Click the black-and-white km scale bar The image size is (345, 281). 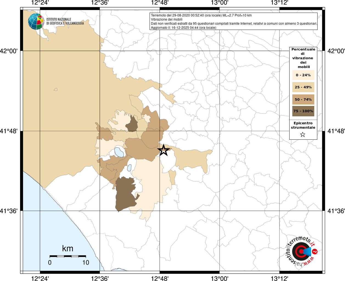[68, 256]
